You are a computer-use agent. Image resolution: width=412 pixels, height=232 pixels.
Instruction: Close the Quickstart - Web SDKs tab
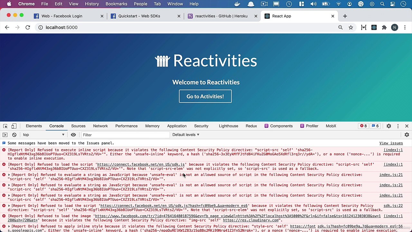[179, 16]
